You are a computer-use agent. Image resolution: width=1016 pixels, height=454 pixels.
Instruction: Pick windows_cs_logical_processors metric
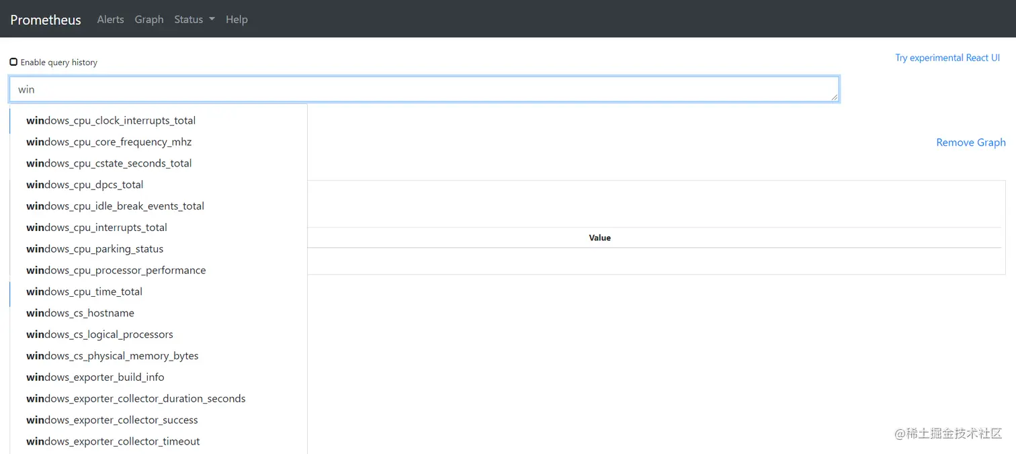click(159, 334)
